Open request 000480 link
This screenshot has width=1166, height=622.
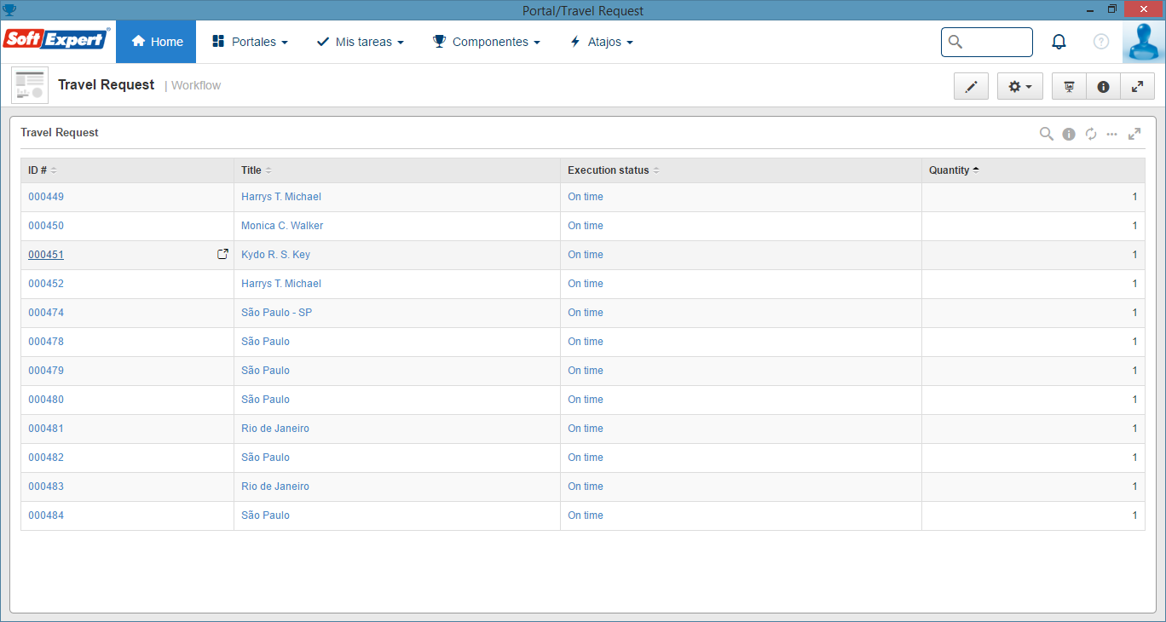(46, 400)
